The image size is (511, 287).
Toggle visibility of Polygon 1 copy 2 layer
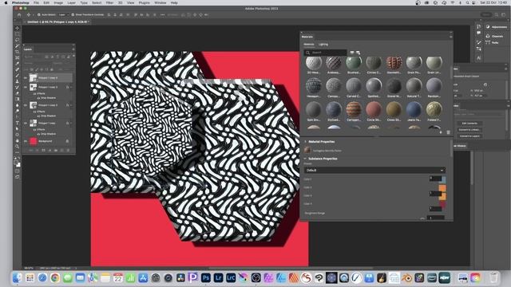click(x=26, y=105)
